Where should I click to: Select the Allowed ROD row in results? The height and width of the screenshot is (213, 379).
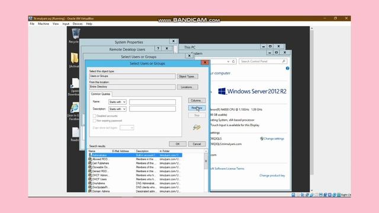pos(135,159)
